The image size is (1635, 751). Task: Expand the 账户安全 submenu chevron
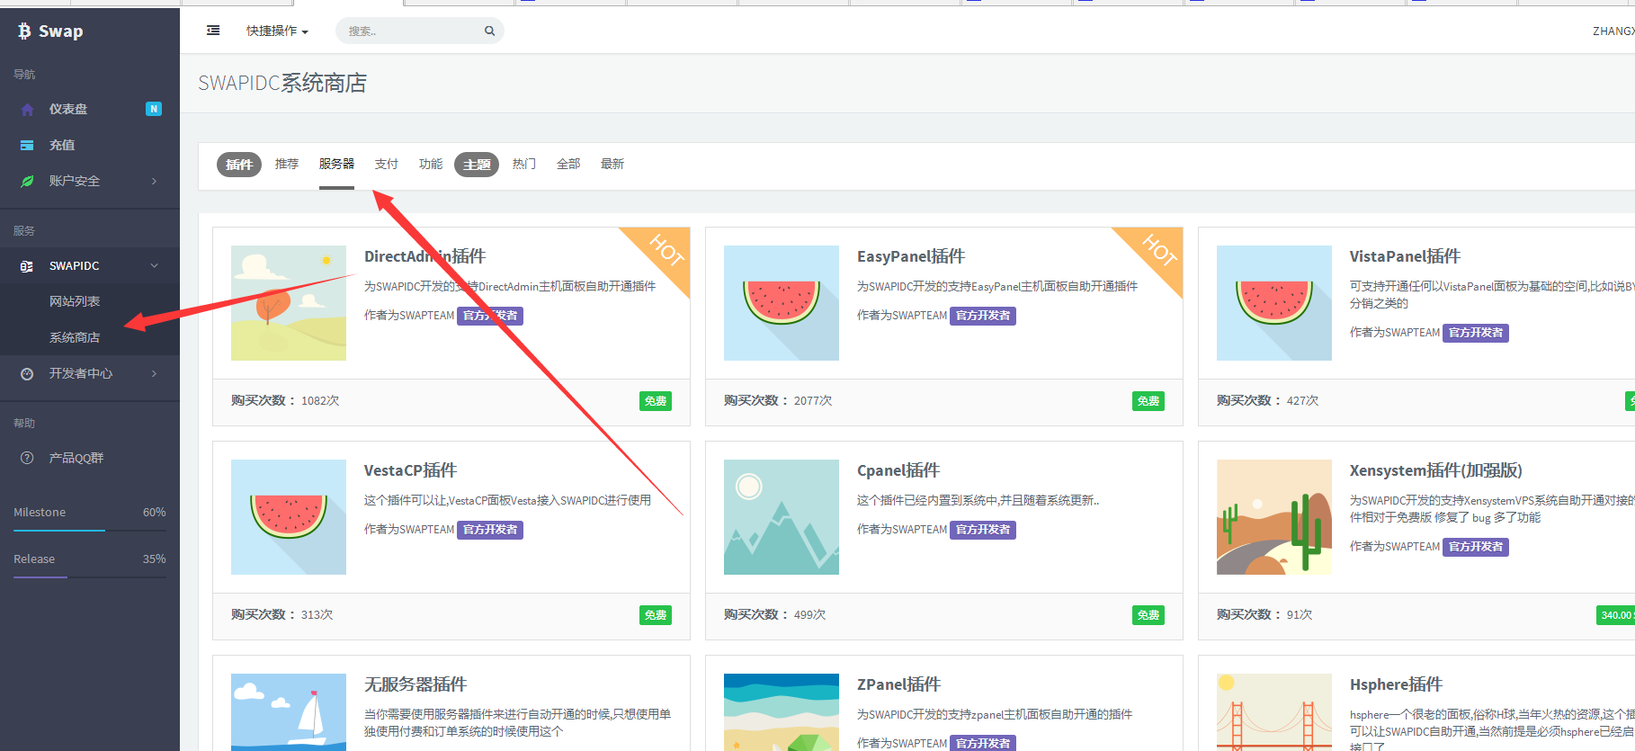pyautogui.click(x=154, y=181)
